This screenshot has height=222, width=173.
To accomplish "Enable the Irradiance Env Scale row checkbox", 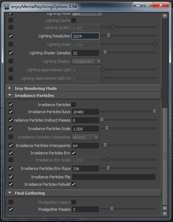I will pyautogui.click(x=11, y=160).
